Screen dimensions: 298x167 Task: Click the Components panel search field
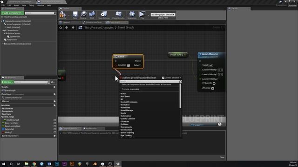[39, 13]
